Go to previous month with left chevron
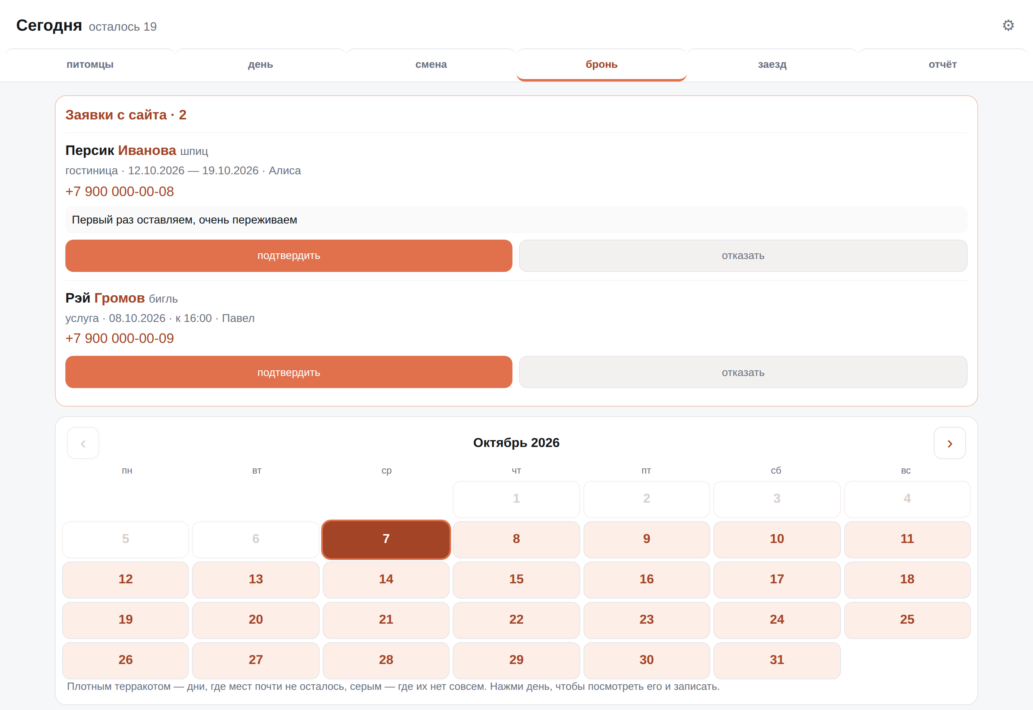This screenshot has width=1033, height=710. (x=83, y=443)
